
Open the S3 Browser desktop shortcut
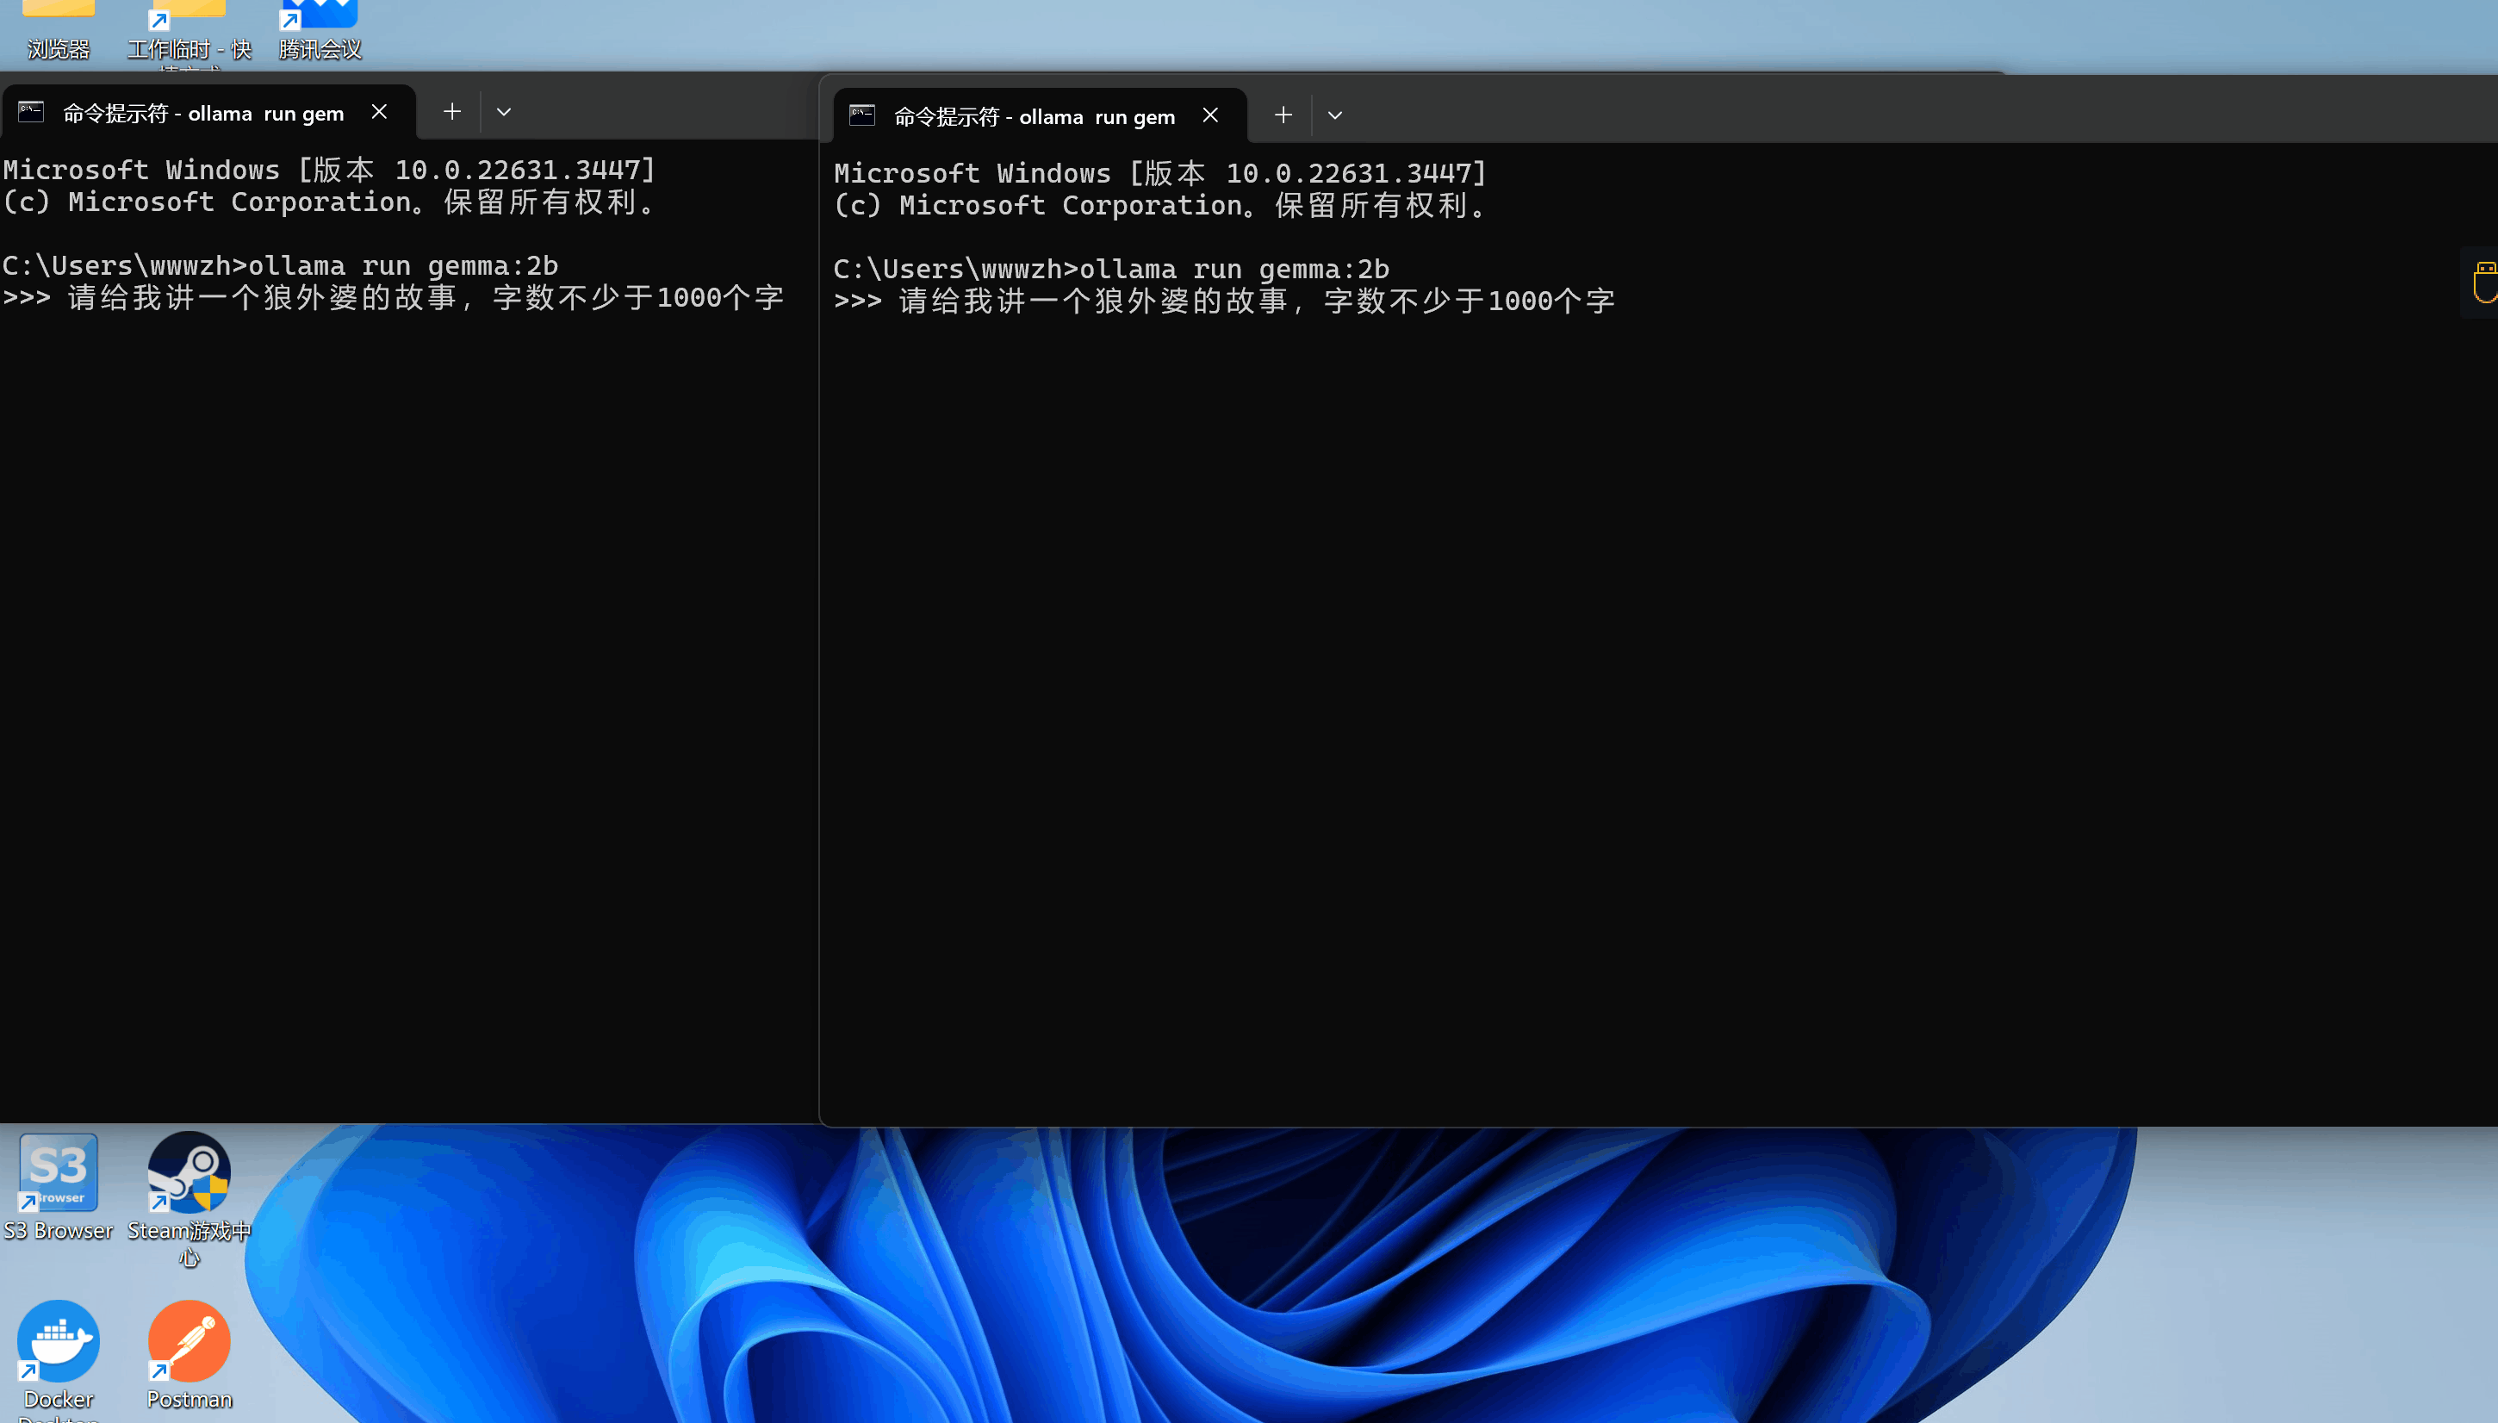click(x=58, y=1173)
